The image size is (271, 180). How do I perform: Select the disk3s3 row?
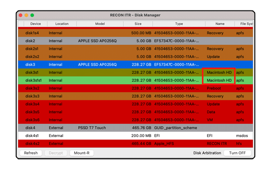(x=135, y=96)
